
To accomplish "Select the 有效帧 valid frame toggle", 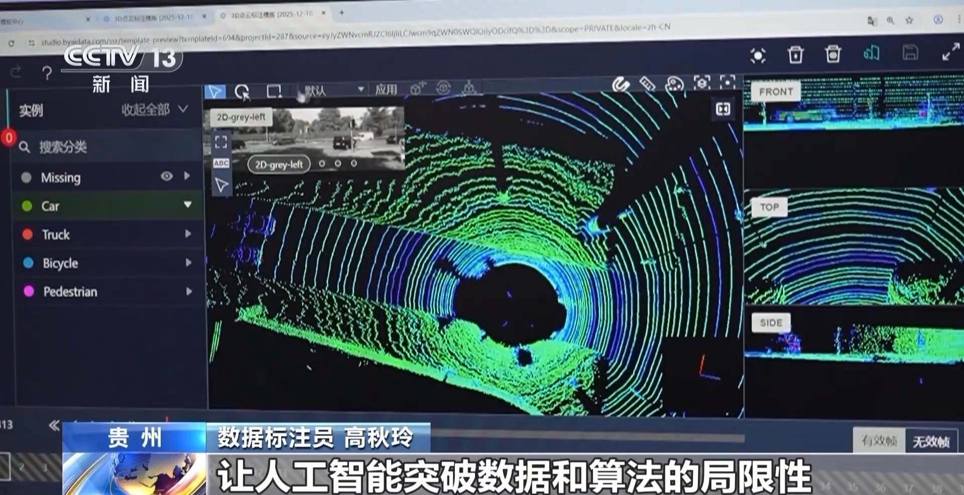I will click(879, 440).
